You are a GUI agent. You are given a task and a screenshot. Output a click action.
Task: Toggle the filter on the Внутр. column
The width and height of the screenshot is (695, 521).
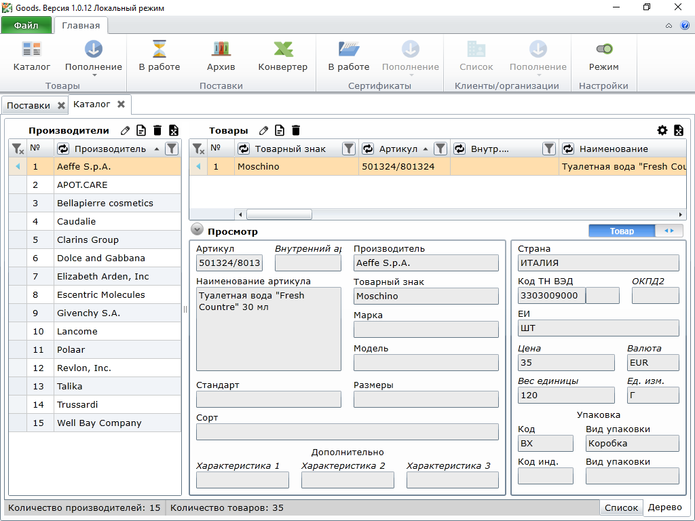(548, 149)
